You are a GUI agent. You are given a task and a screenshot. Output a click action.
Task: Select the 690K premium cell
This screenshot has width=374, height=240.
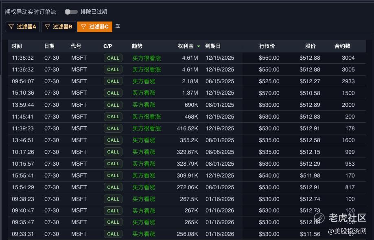click(x=191, y=105)
